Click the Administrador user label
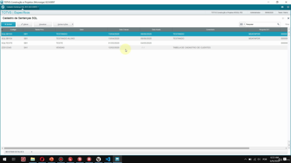Viewport: 291px width, 163px height. click(x=255, y=13)
